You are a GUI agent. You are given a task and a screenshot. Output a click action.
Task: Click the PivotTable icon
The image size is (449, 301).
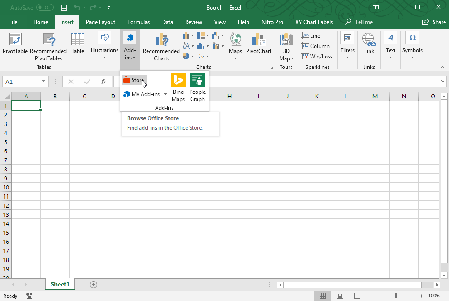tap(15, 40)
